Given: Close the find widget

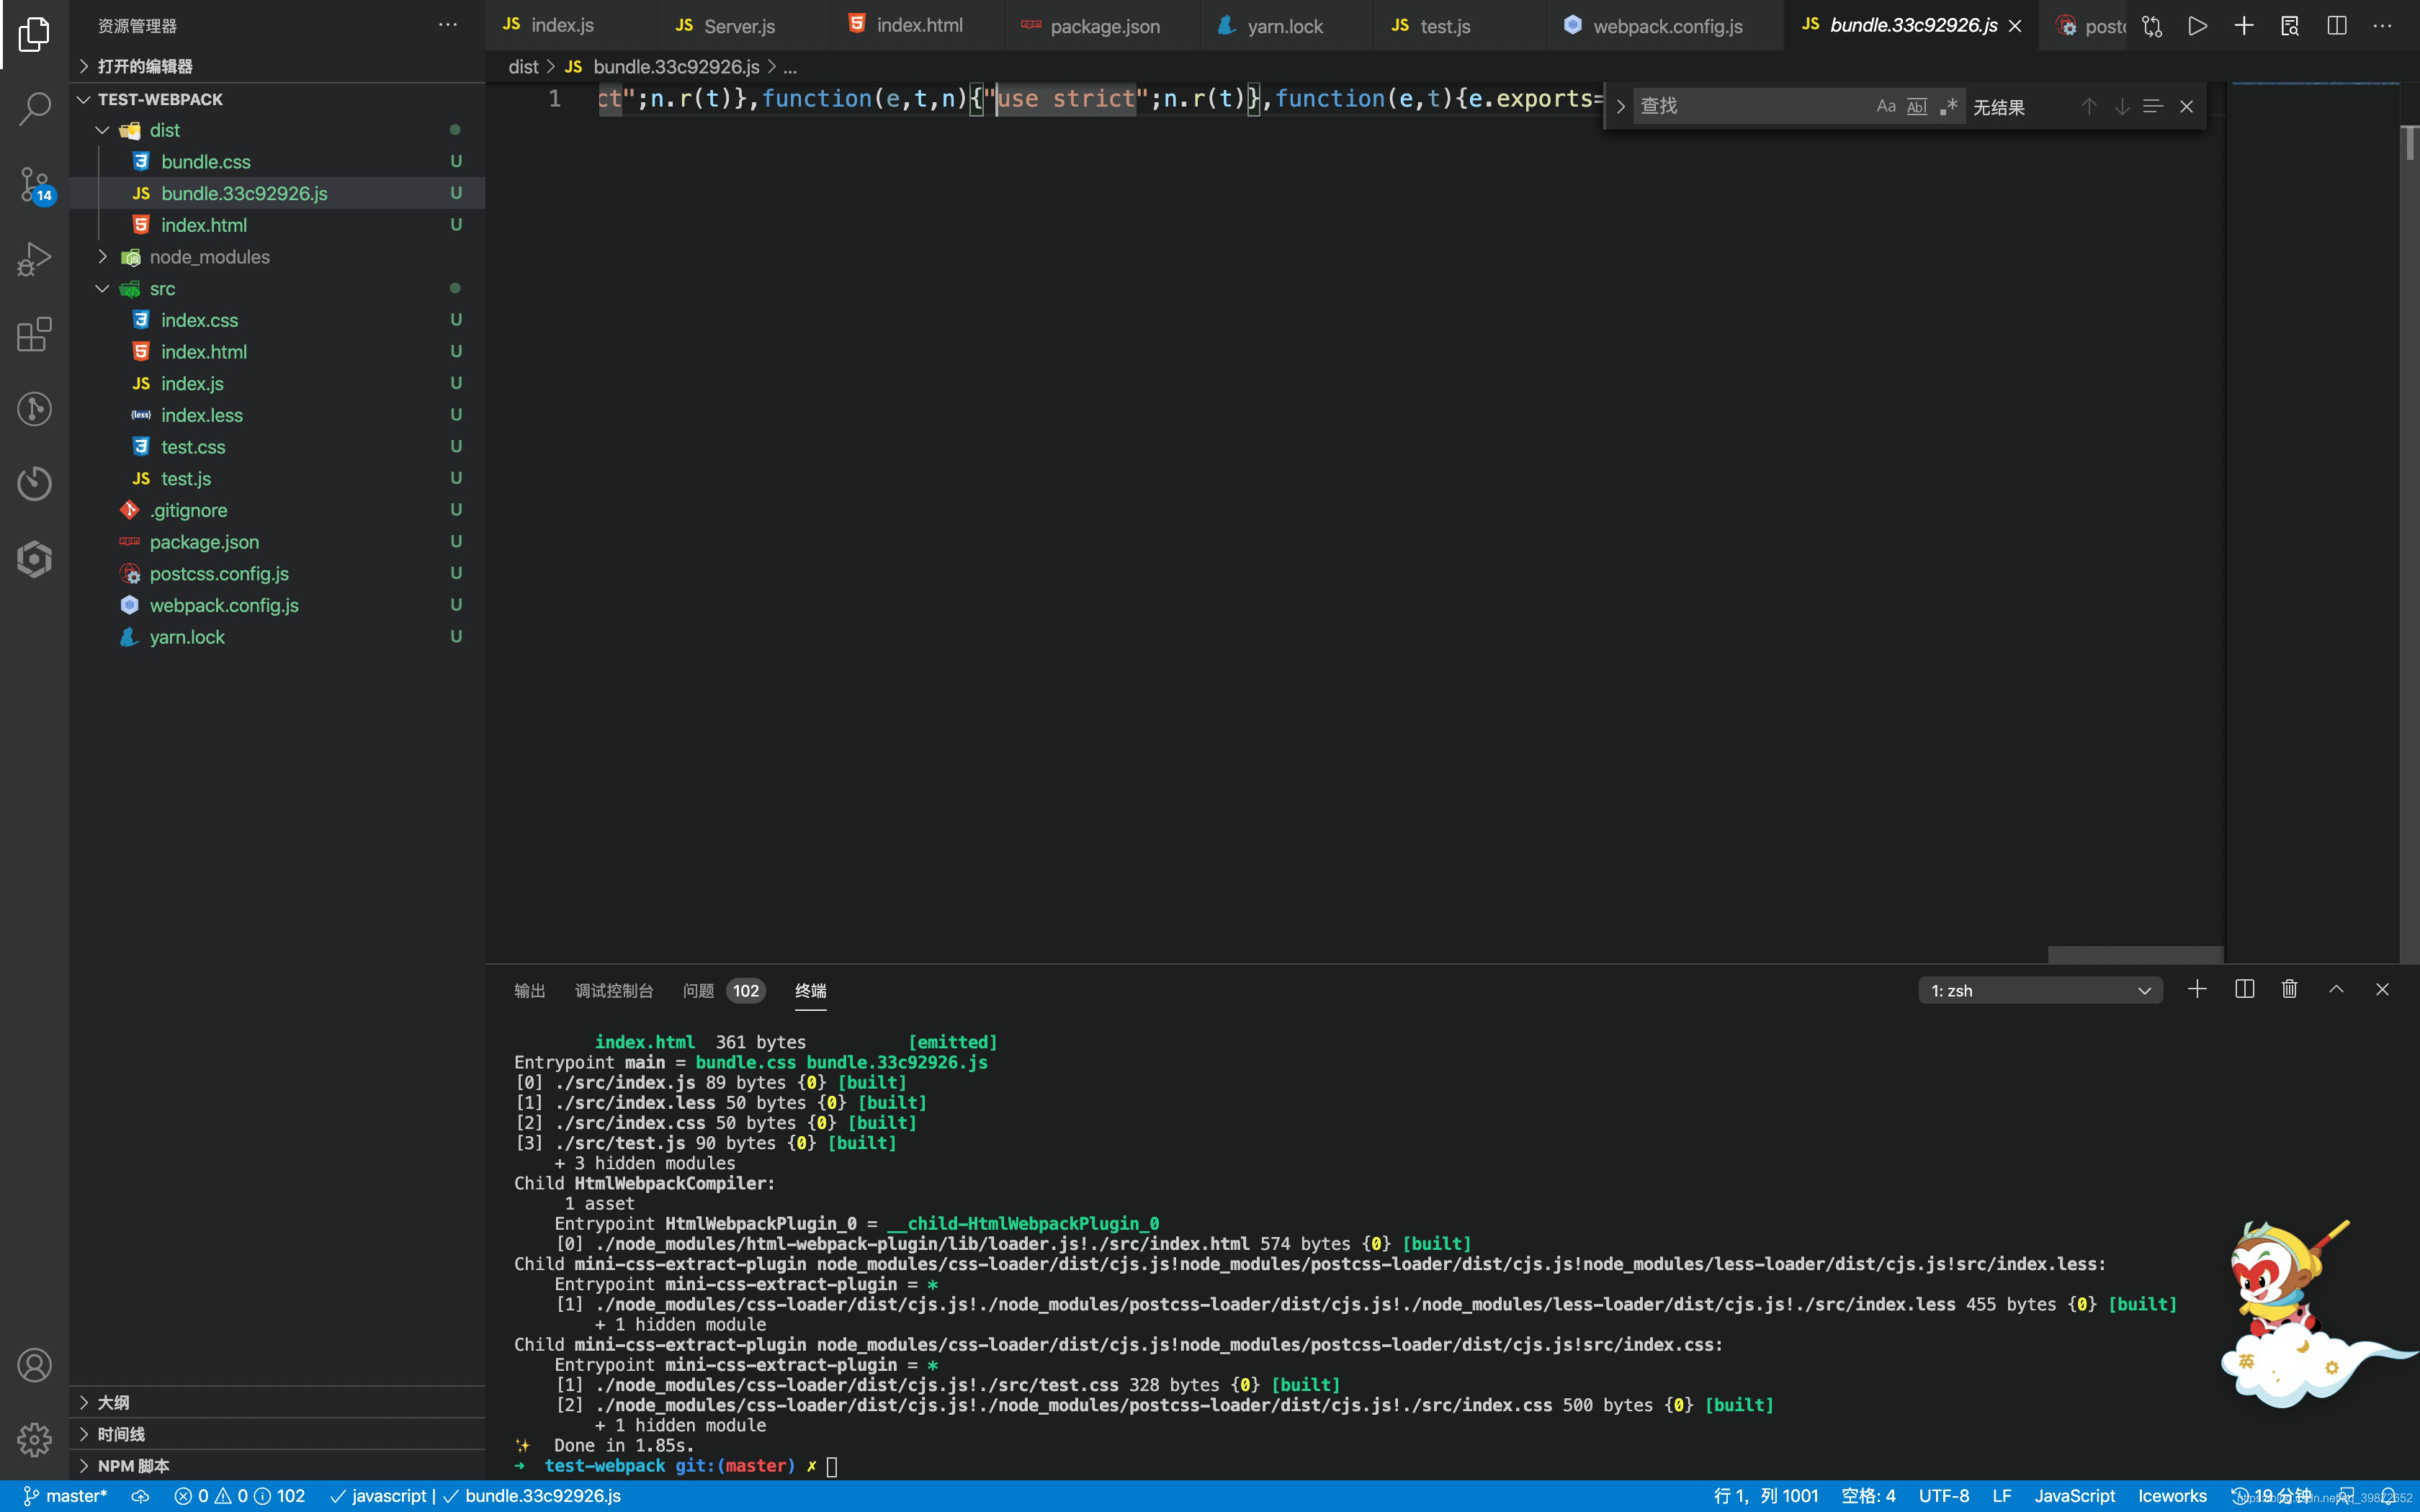Looking at the screenshot, I should click(x=2187, y=106).
